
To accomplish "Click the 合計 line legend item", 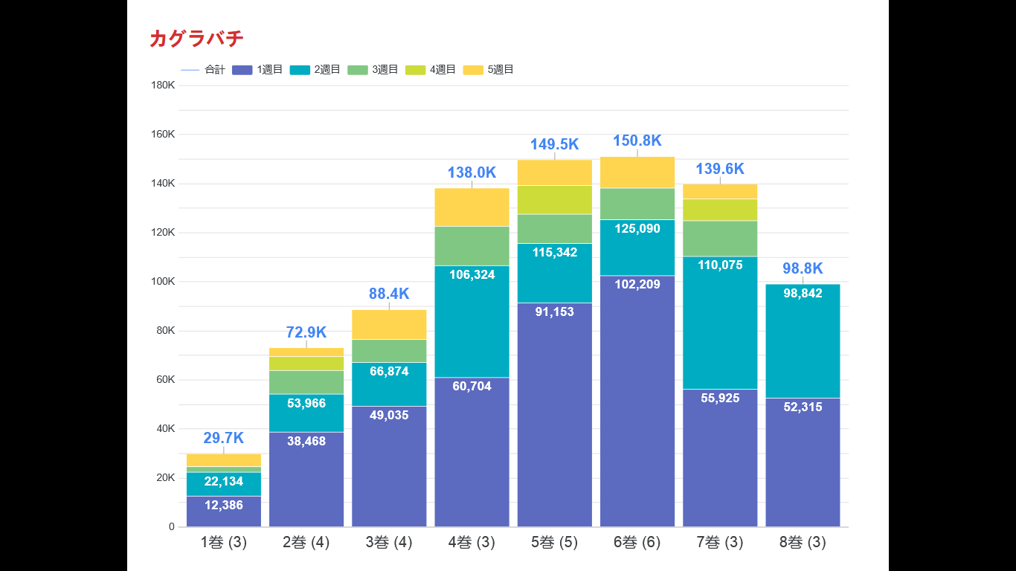I will [x=203, y=70].
